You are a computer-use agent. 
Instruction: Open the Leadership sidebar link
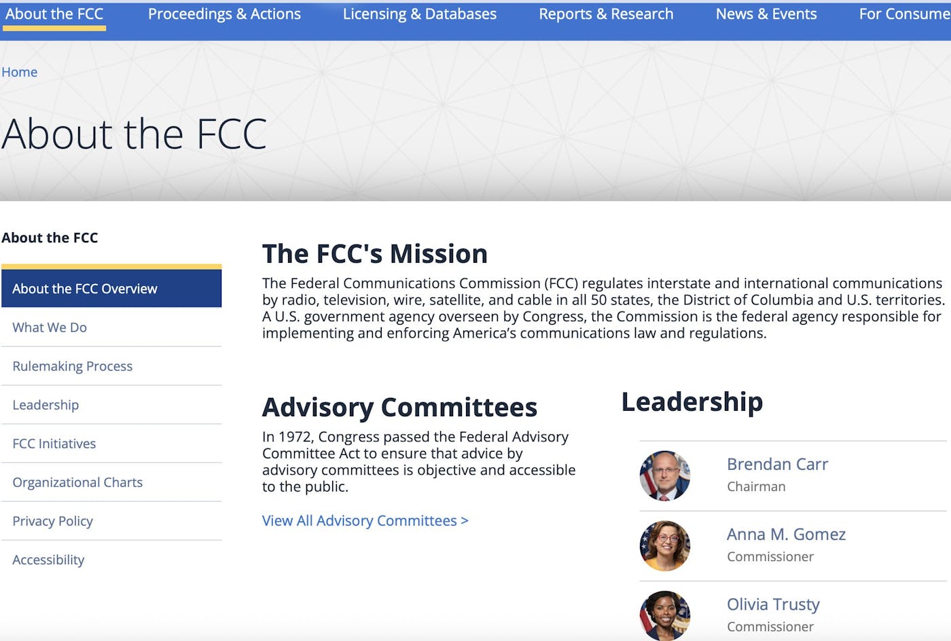(x=46, y=405)
